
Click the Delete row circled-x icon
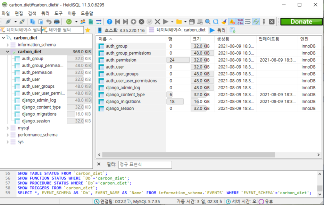142,21
